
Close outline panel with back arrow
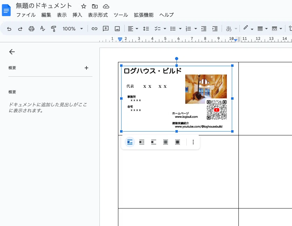[x=12, y=52]
